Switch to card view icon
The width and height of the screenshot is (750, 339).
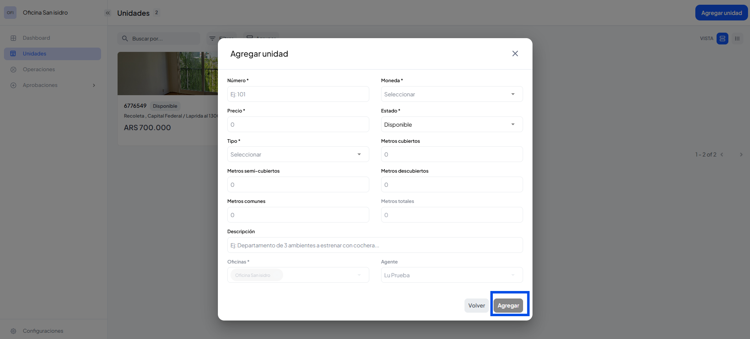[x=722, y=39]
